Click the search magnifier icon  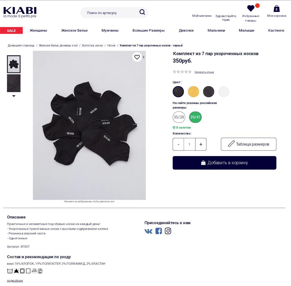(x=142, y=12)
